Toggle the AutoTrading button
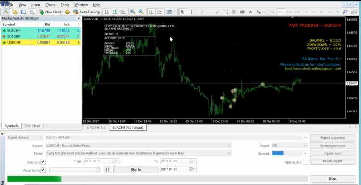This screenshot has height=185, width=361. click(86, 12)
